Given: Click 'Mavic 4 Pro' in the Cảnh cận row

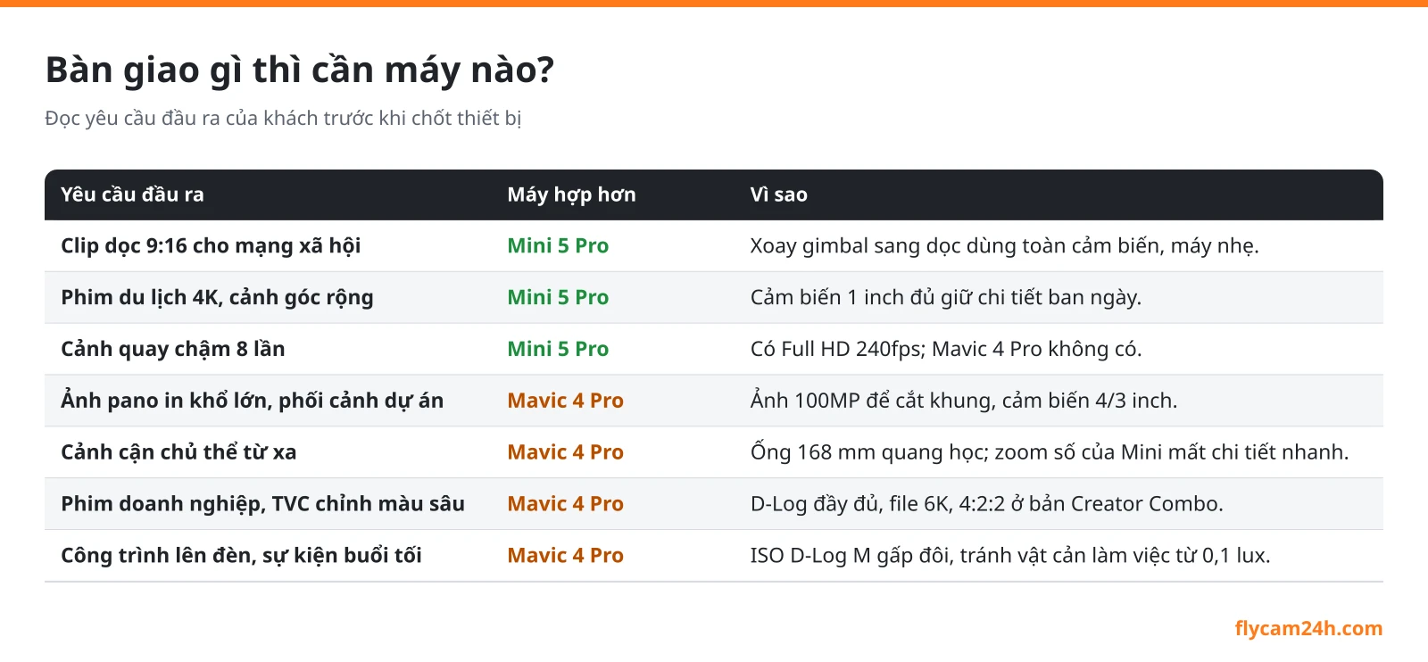Looking at the screenshot, I should (565, 453).
